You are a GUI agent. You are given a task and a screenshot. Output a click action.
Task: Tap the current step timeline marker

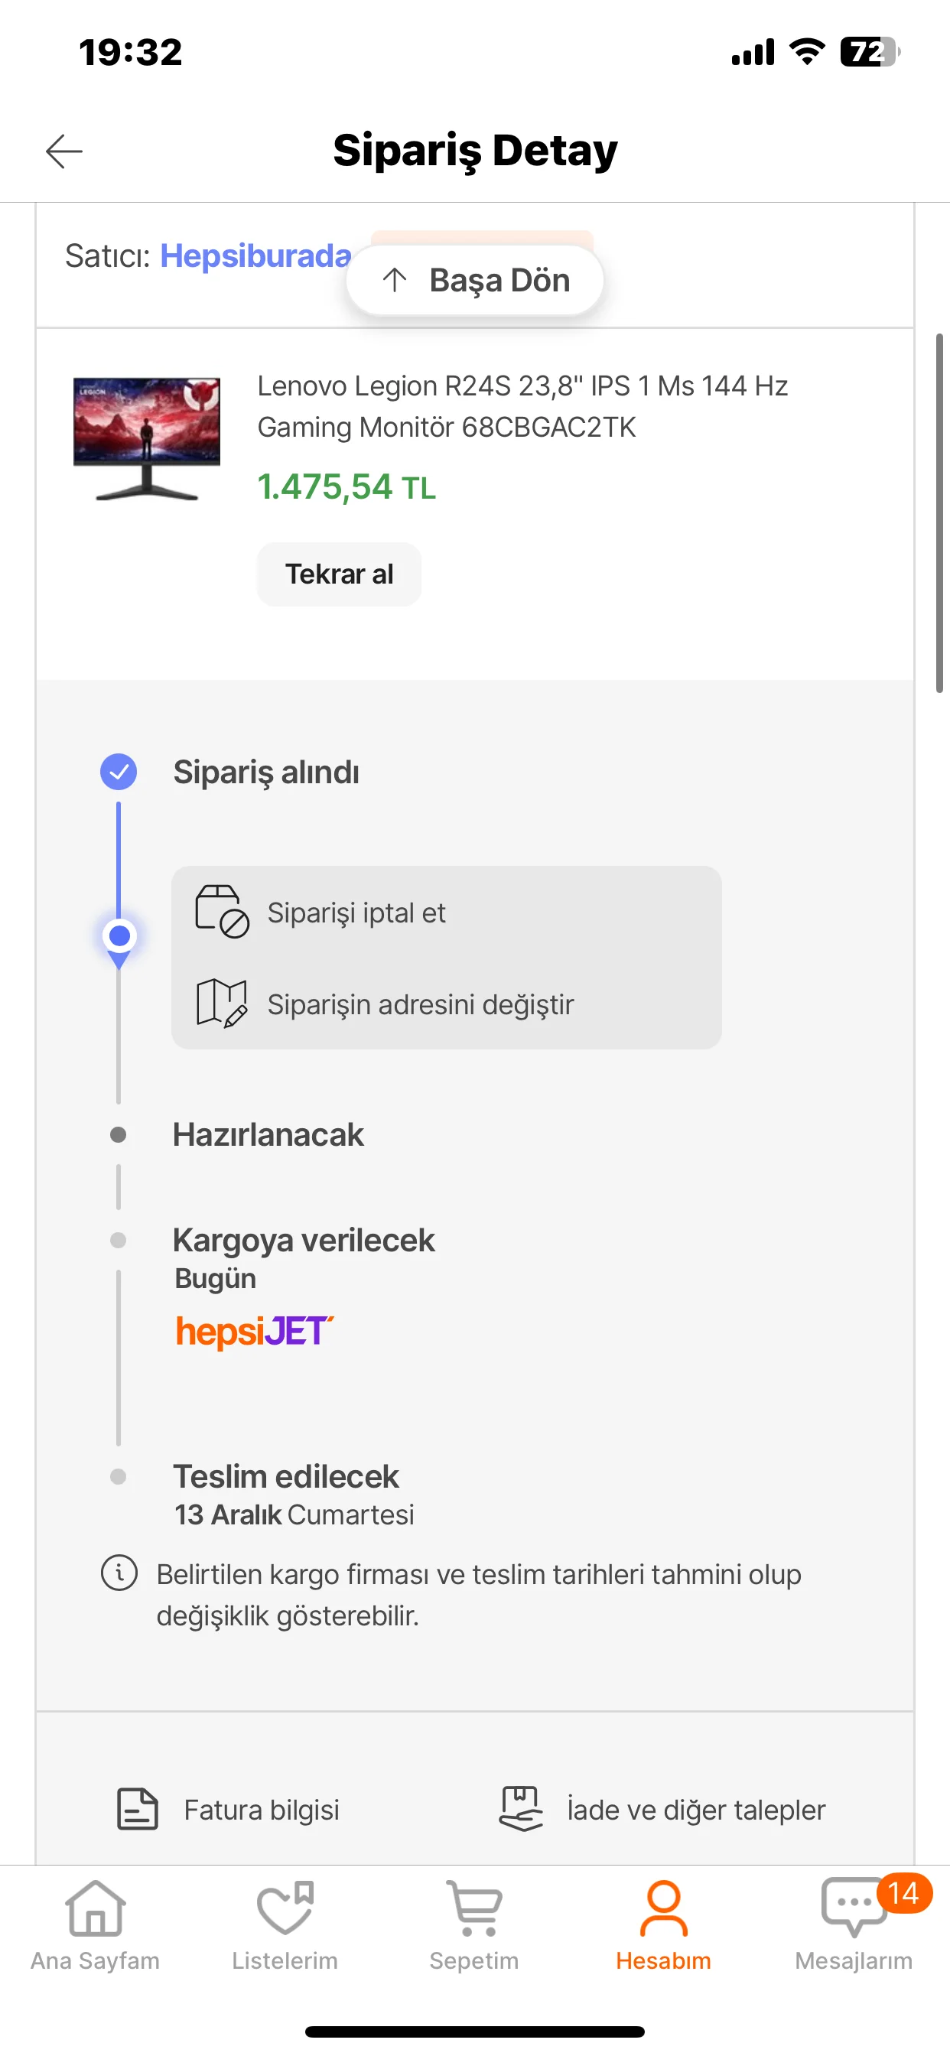(119, 935)
